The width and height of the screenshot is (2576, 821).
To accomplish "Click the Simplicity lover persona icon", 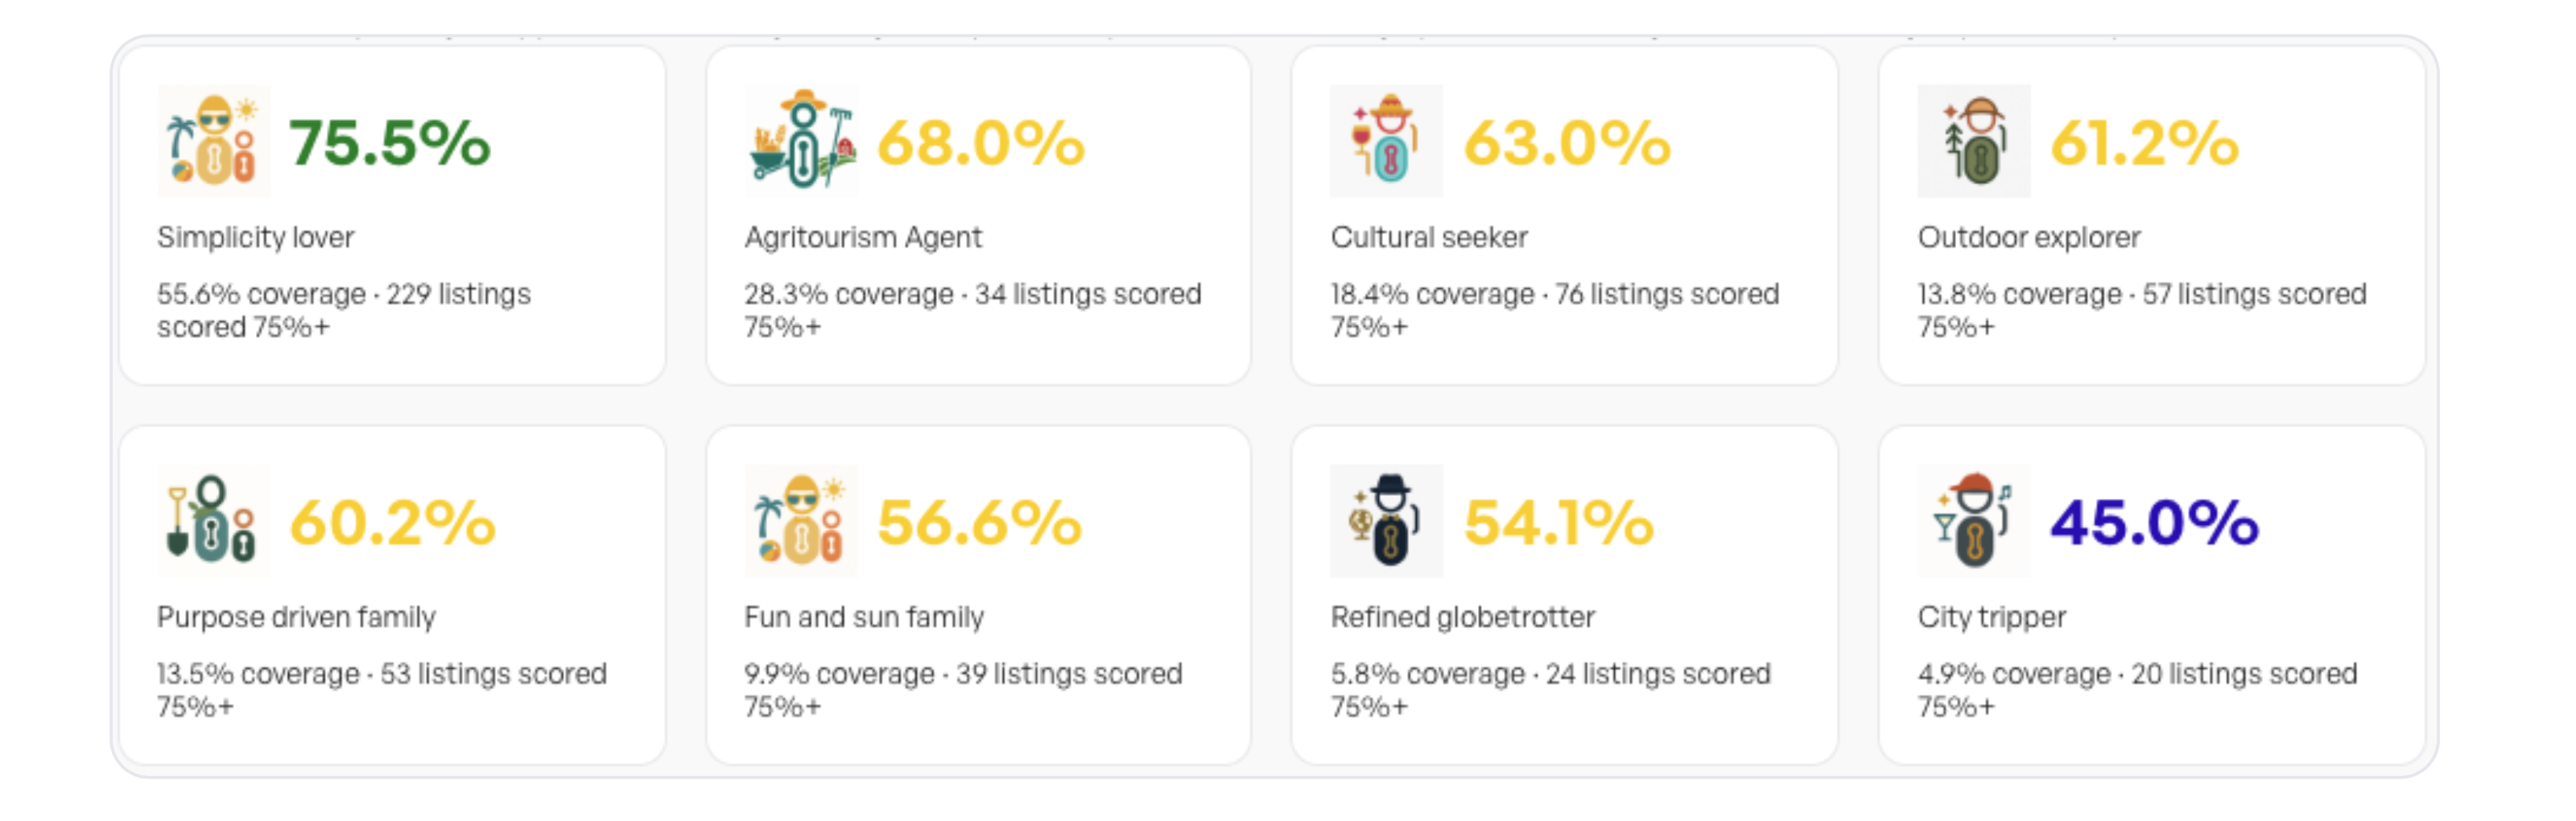I will tap(213, 141).
